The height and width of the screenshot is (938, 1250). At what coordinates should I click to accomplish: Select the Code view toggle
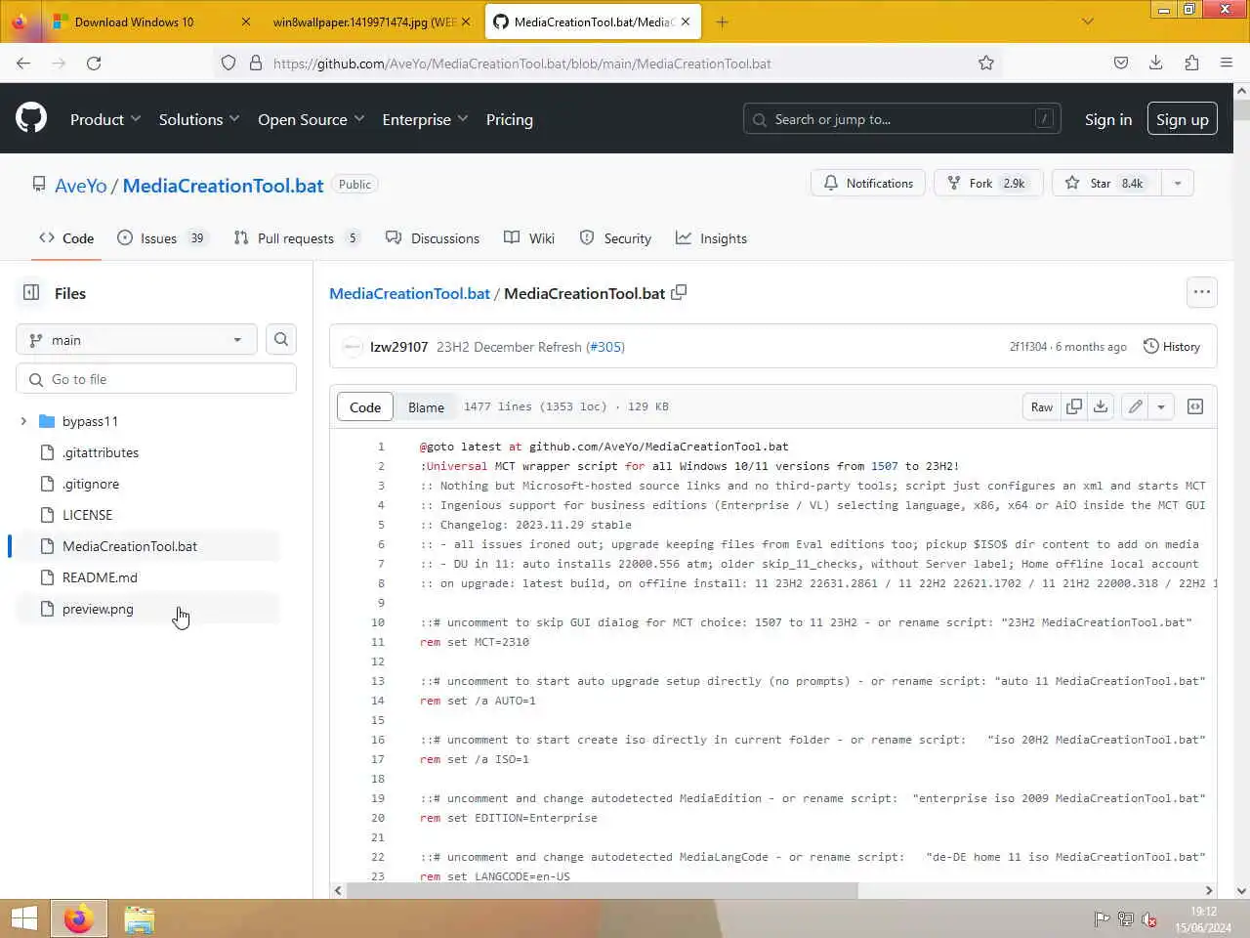(365, 407)
